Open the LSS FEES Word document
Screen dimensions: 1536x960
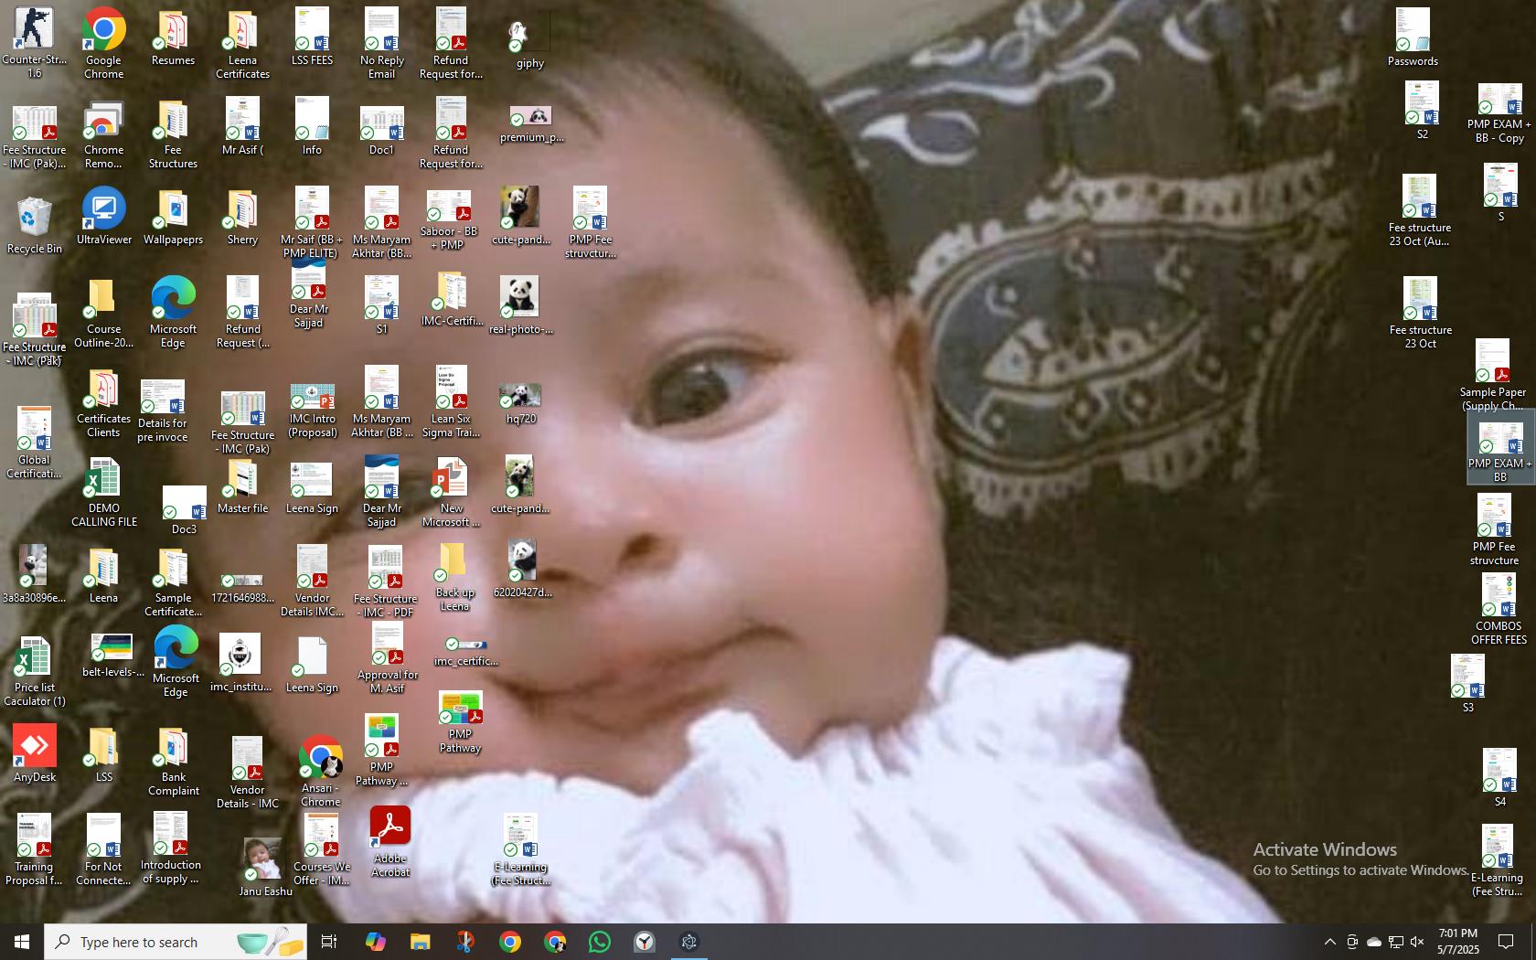(x=312, y=37)
